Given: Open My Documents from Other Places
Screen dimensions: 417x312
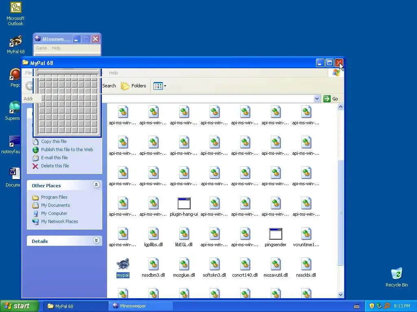Looking at the screenshot, I should click(55, 205).
